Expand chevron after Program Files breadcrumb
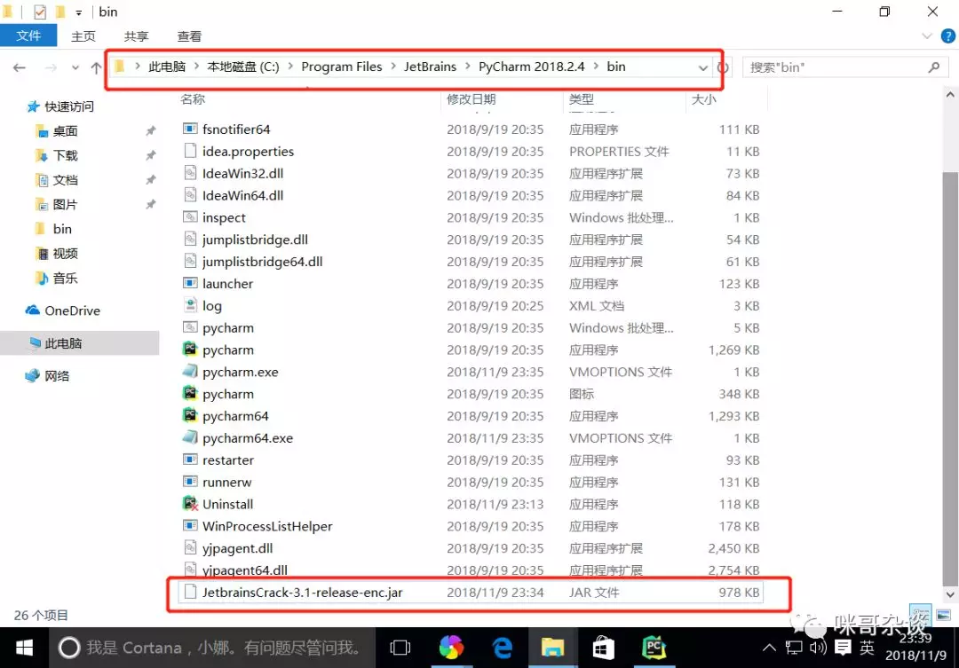This screenshot has width=959, height=668. [x=393, y=67]
